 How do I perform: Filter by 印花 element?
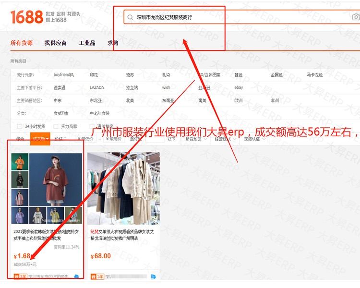94,75
